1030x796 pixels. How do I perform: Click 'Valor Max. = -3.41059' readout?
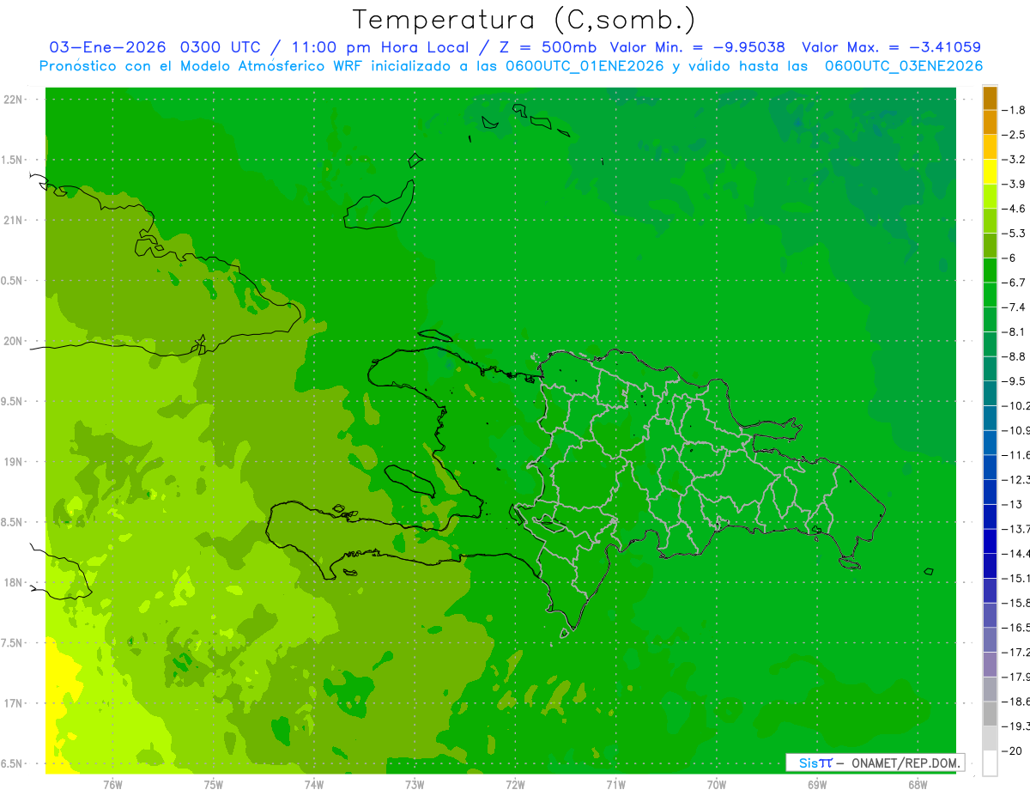click(x=891, y=47)
